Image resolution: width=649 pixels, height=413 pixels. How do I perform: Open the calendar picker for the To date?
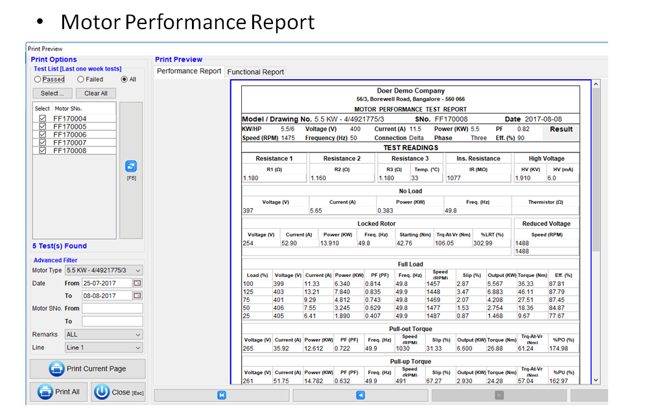tap(137, 296)
